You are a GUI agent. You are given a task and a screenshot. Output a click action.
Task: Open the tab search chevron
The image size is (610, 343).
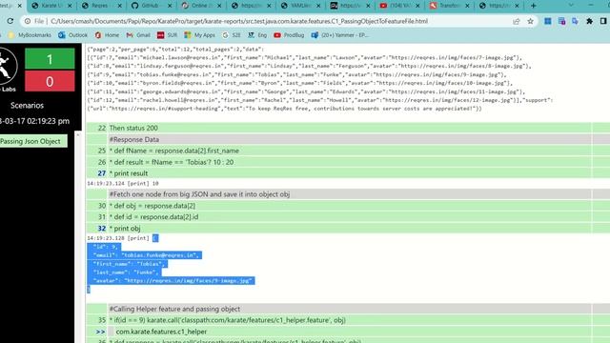pos(571,6)
